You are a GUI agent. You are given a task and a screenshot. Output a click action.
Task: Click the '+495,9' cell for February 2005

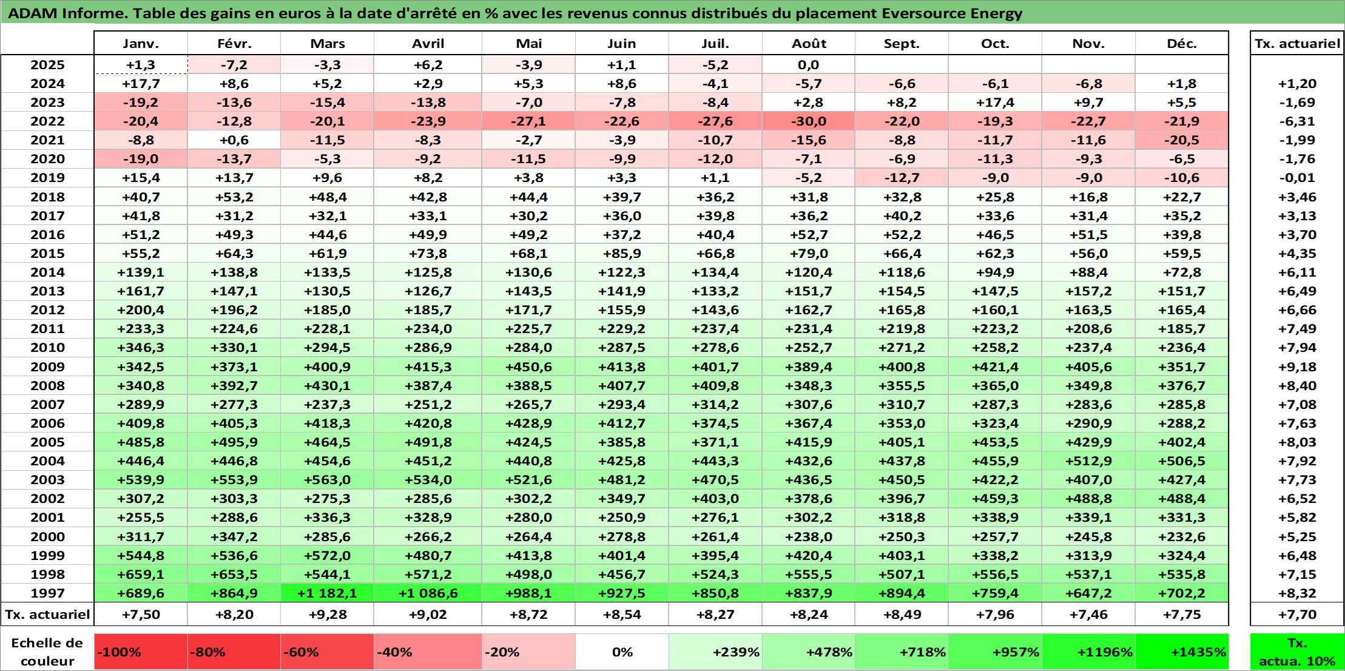pos(234,442)
